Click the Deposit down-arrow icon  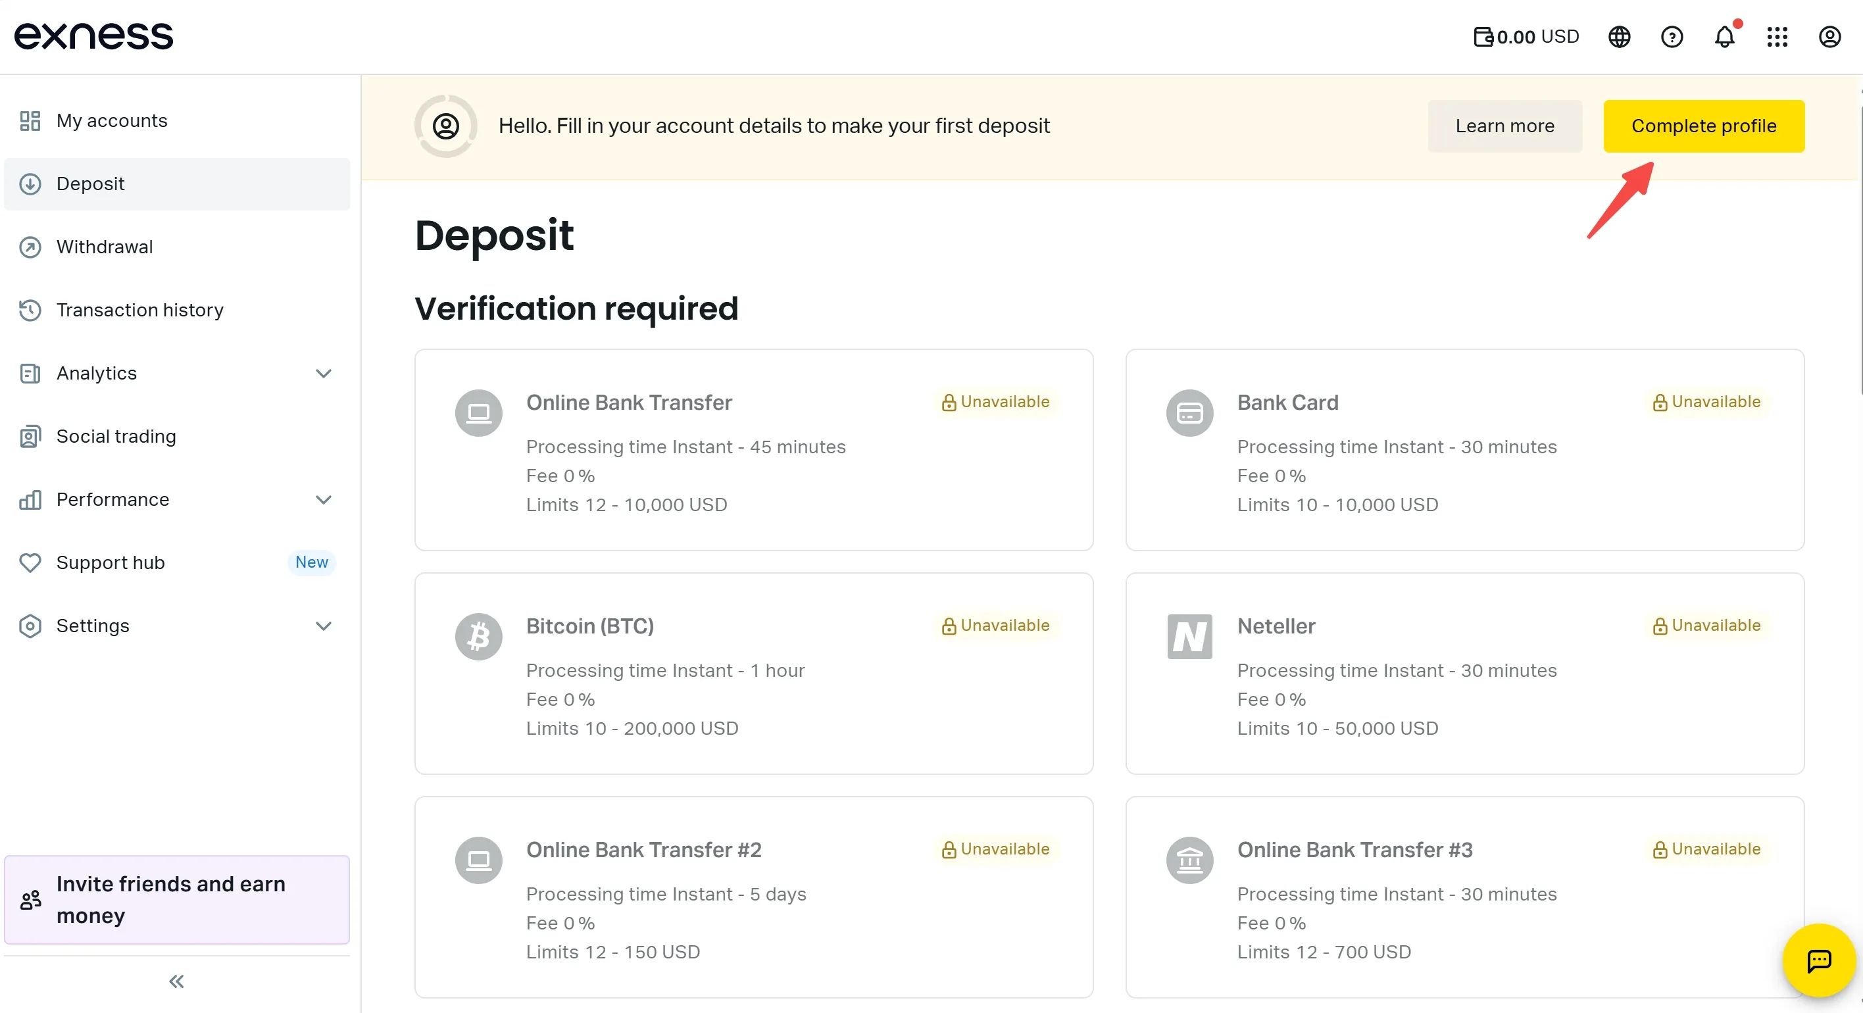30,184
